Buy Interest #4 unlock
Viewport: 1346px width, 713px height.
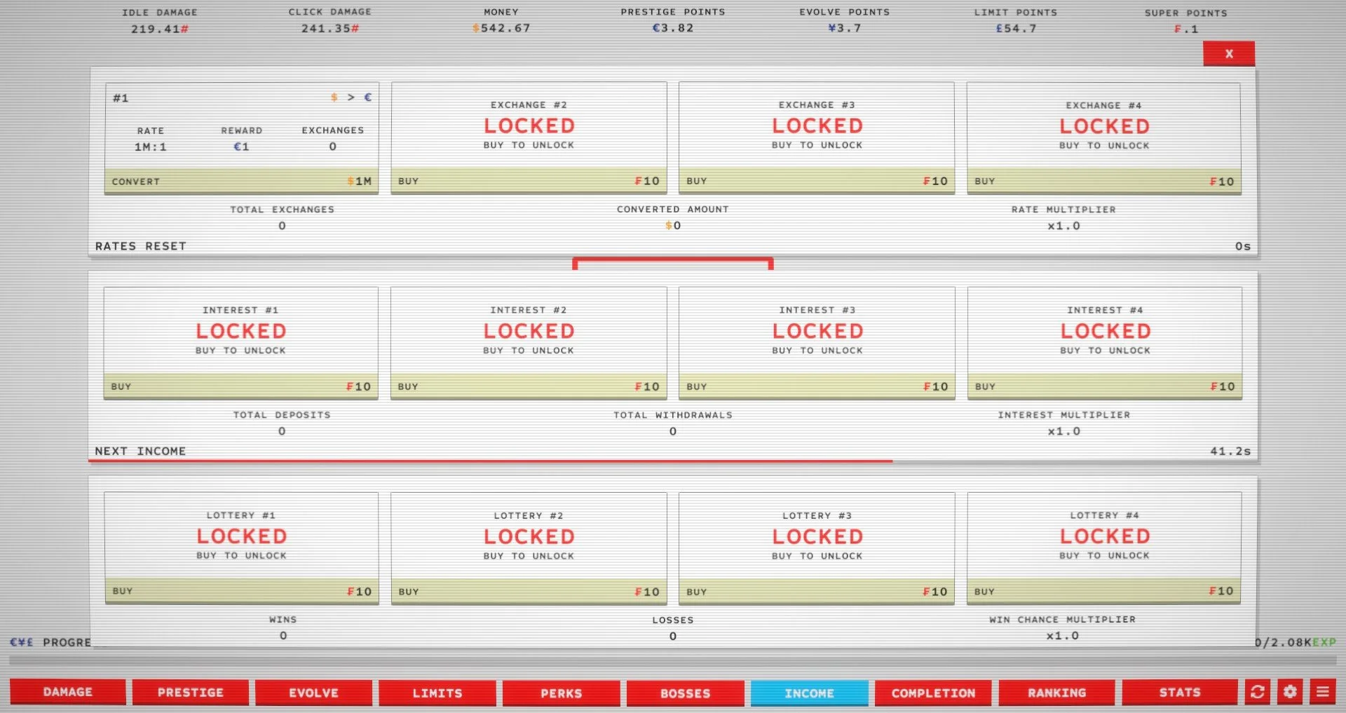coord(1105,386)
